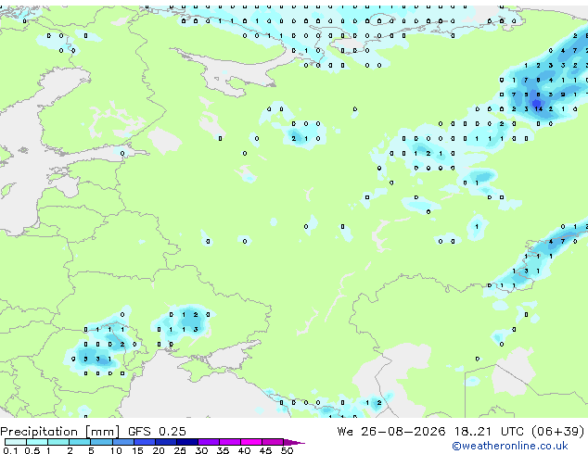The width and height of the screenshot is (588, 454).
Task: Click the '(06+39)' forecast run label
Action: pyautogui.click(x=557, y=432)
